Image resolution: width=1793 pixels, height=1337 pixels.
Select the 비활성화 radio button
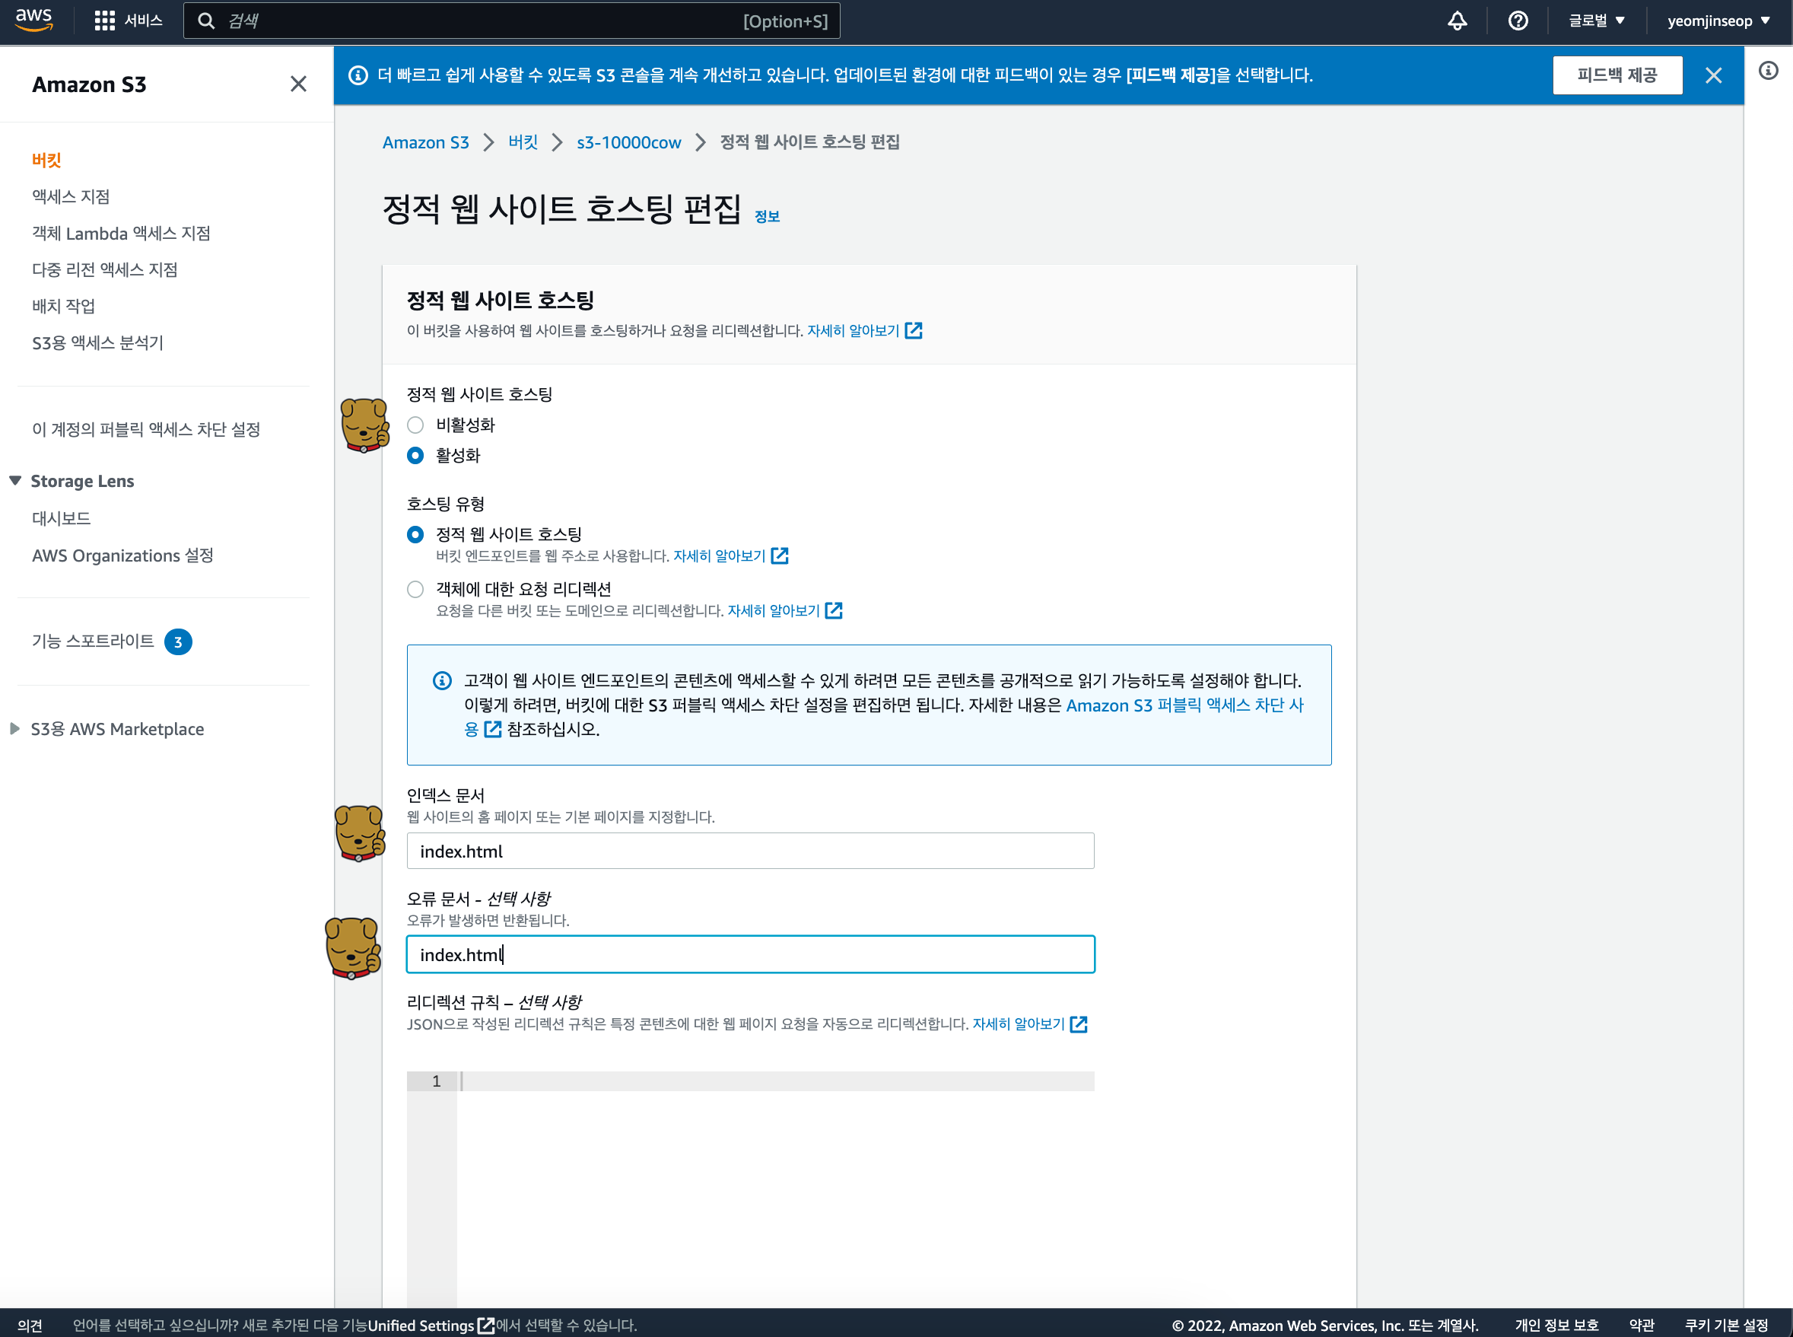415,425
